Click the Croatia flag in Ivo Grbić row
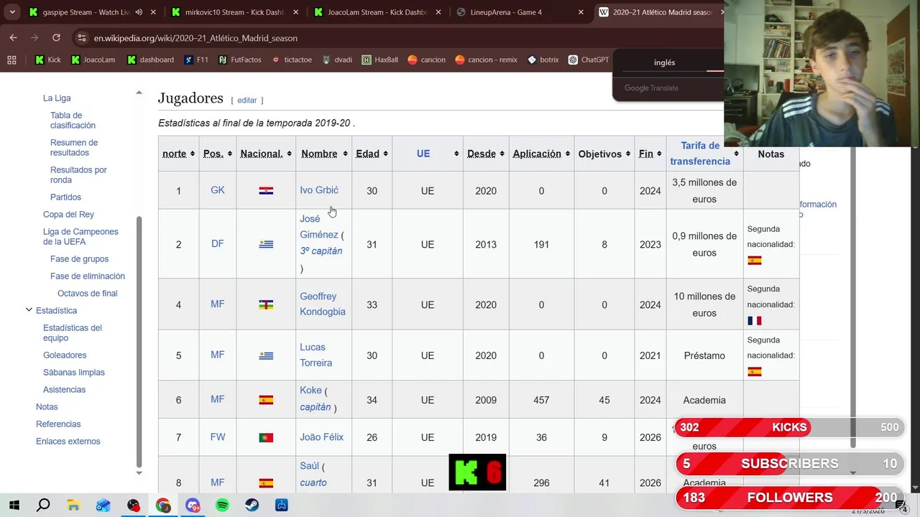 [x=266, y=191]
